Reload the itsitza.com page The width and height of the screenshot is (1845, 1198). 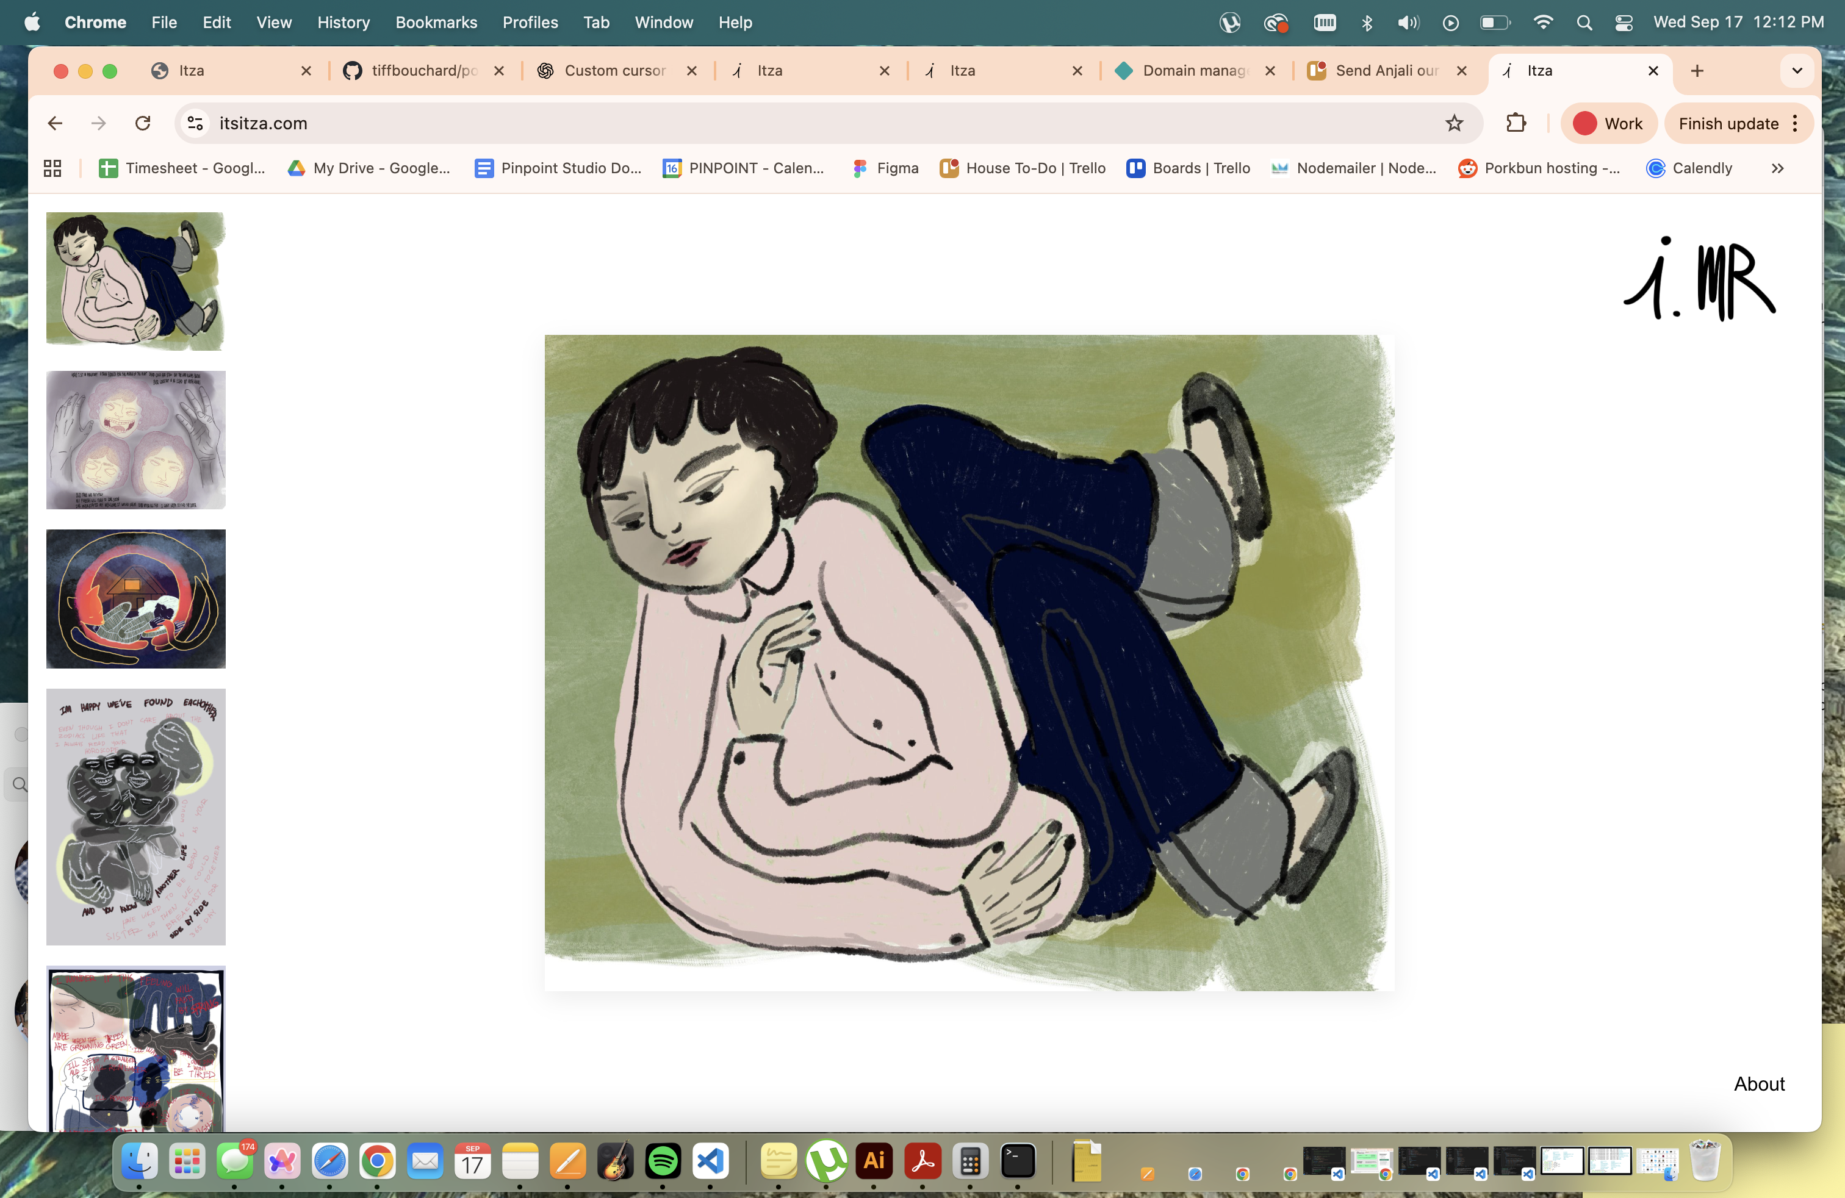(143, 123)
